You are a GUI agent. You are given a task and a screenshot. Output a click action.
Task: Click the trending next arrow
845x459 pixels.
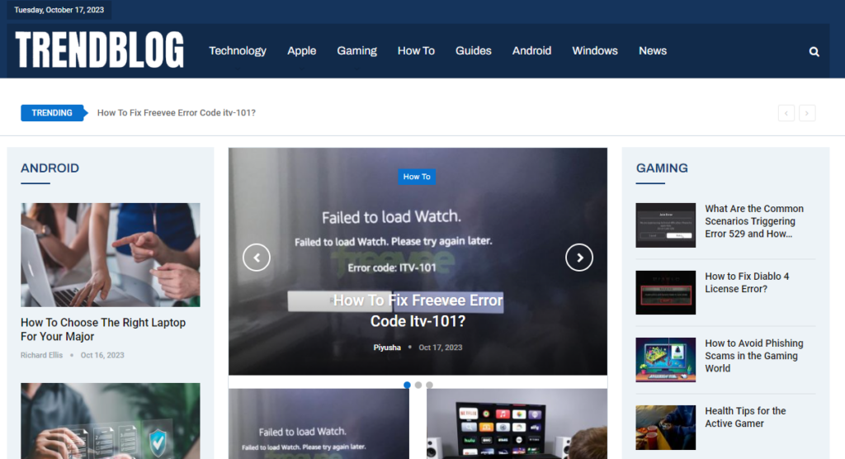(807, 113)
